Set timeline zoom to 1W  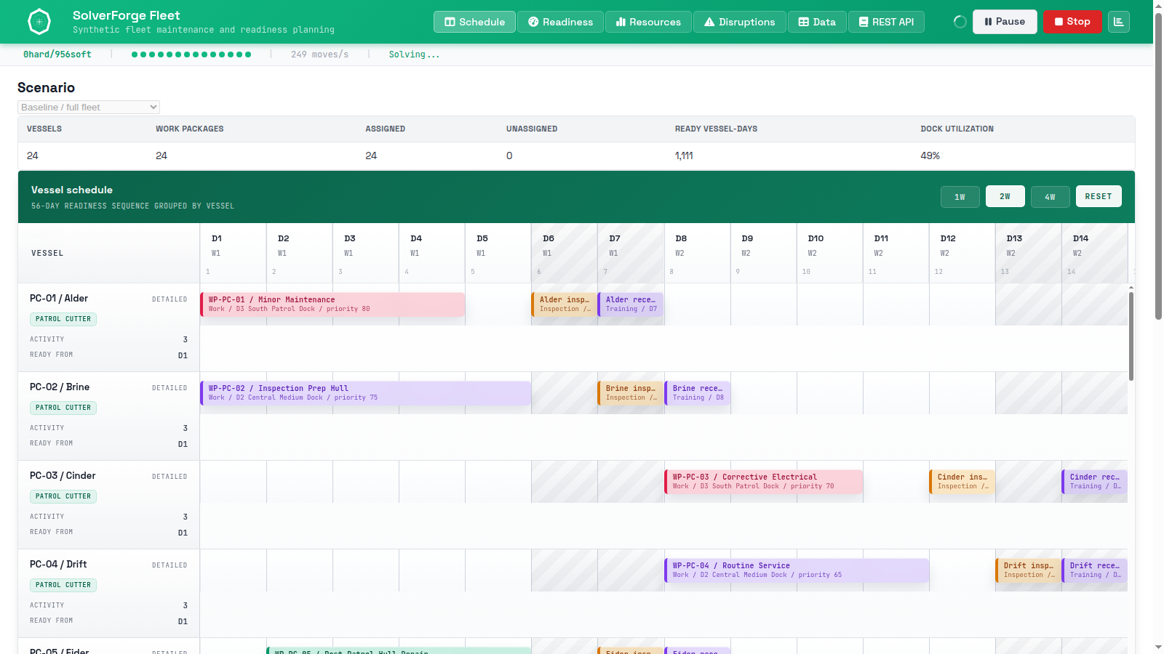(x=960, y=197)
